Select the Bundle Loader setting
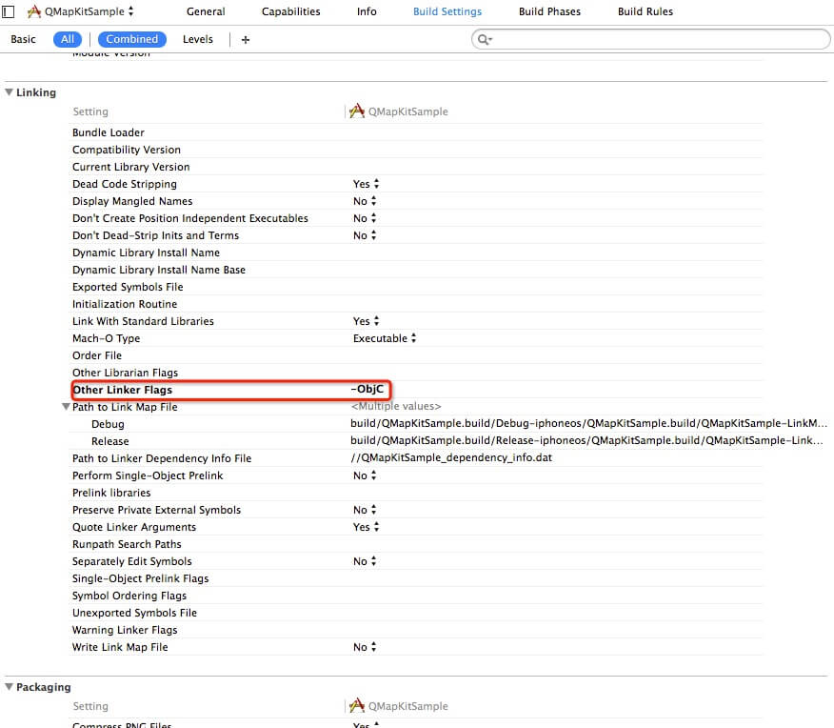 click(x=108, y=132)
